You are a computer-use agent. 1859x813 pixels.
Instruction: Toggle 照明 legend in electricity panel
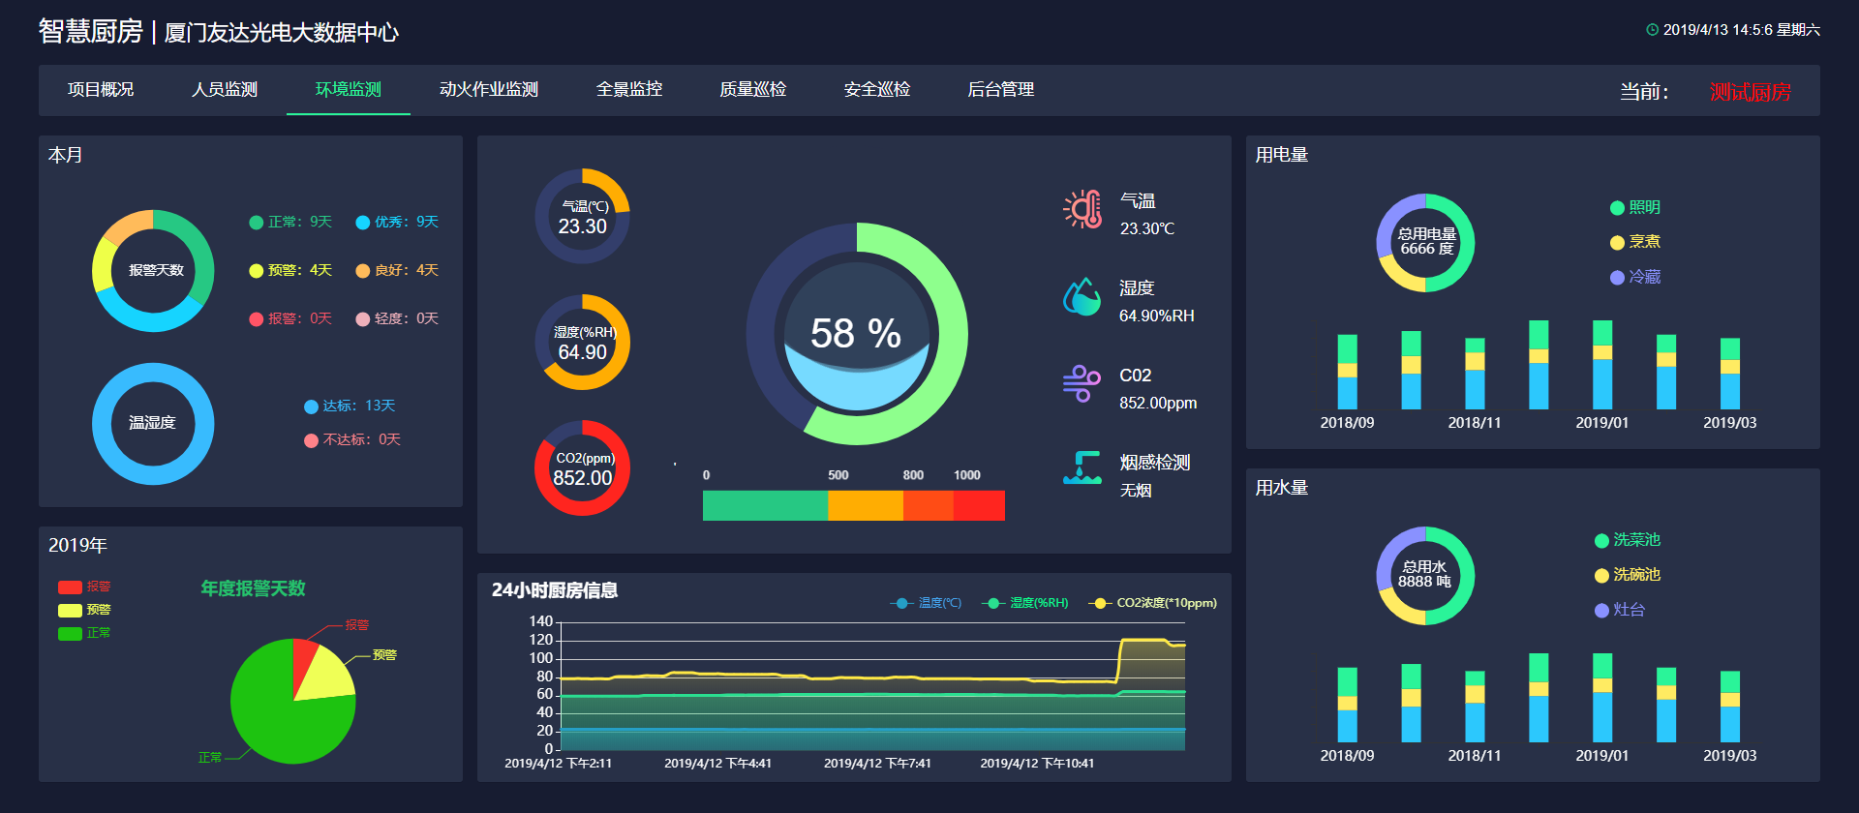pos(1634,208)
